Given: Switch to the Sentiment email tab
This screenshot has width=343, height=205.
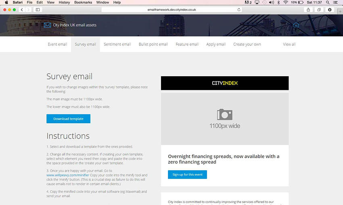Looking at the screenshot, I should click(117, 44).
